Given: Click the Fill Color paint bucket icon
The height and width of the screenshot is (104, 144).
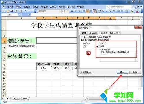Looking at the screenshot, I should pos(132,11).
